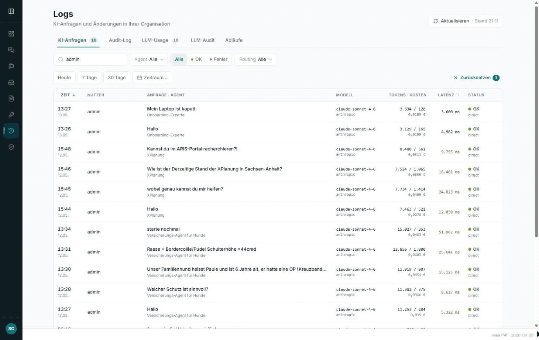Click the 12.856 / 1.800 tokens value

click(x=409, y=250)
